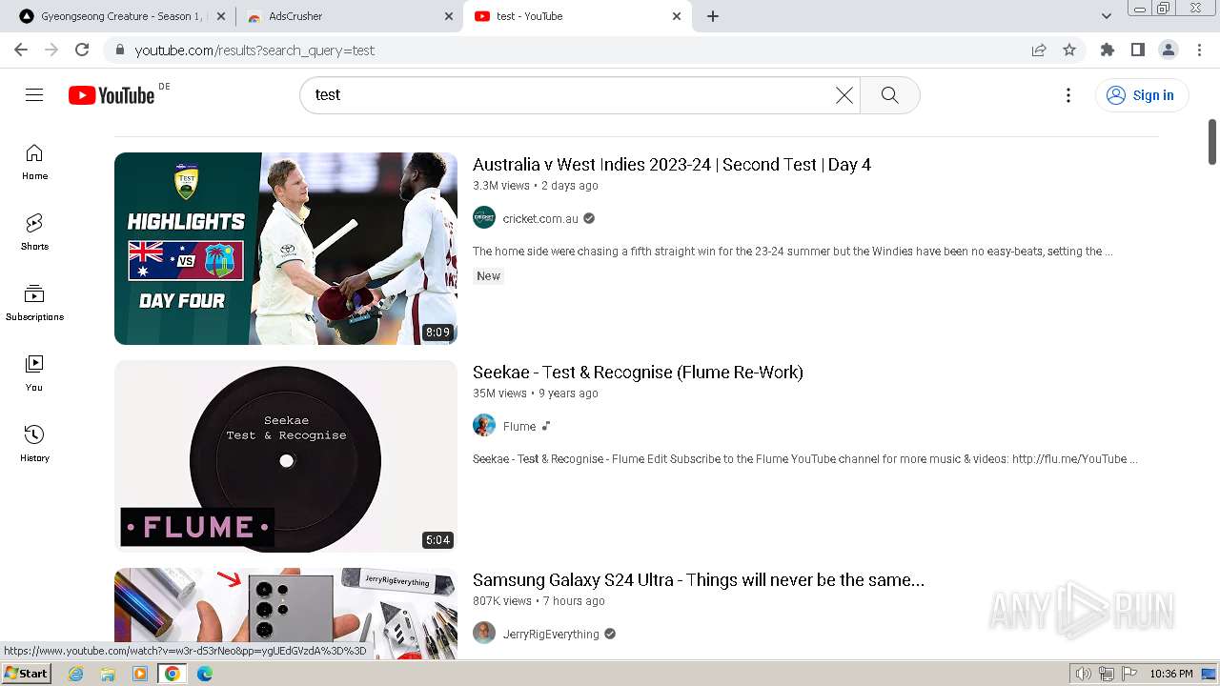Open a new browser tab
Viewport: 1220px width, 686px height.
tap(712, 16)
